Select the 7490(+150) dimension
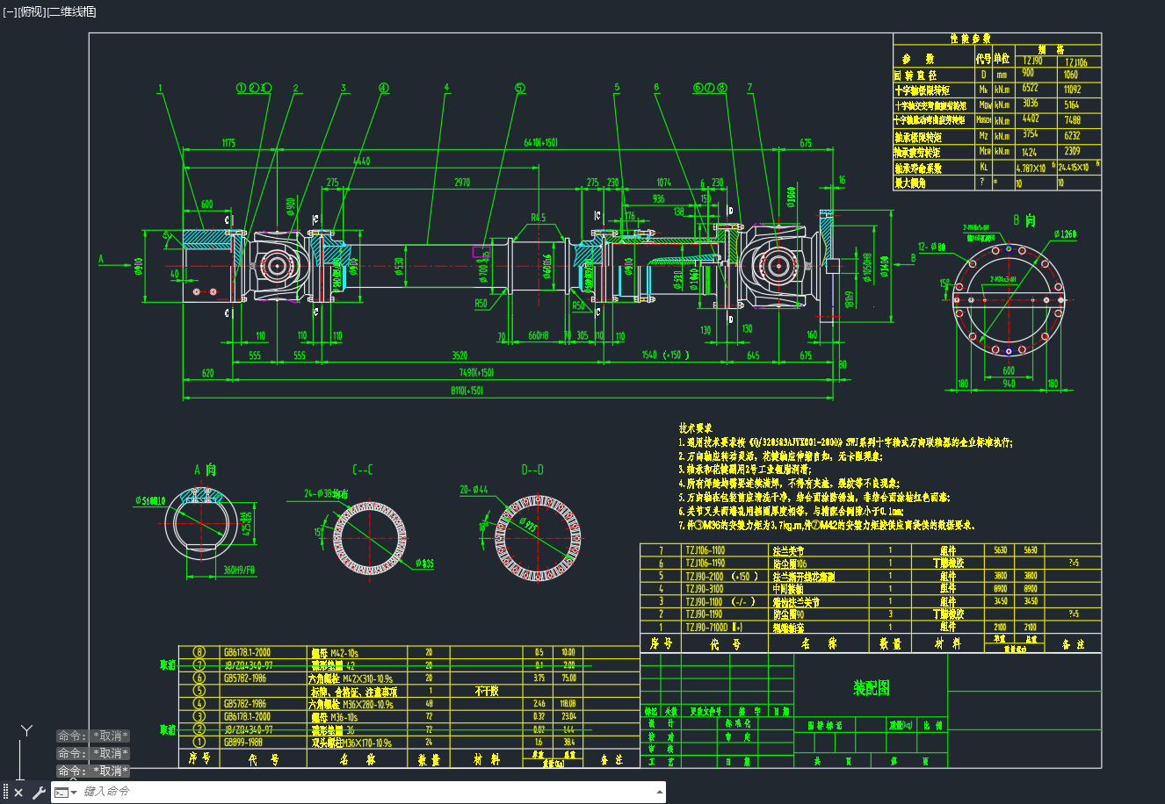The image size is (1165, 804). click(x=475, y=372)
